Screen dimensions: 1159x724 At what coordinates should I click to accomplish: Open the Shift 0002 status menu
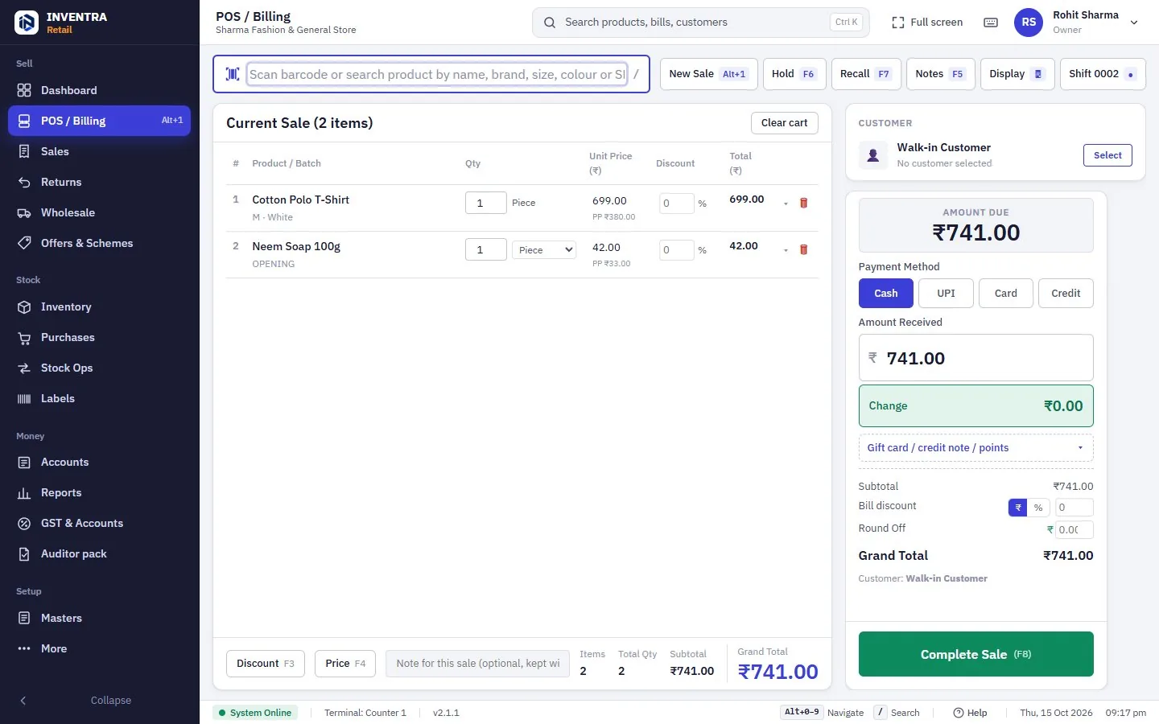pyautogui.click(x=1102, y=74)
